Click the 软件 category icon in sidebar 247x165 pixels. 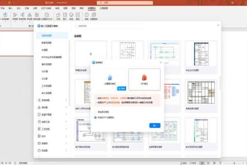pyautogui.click(x=39, y=136)
